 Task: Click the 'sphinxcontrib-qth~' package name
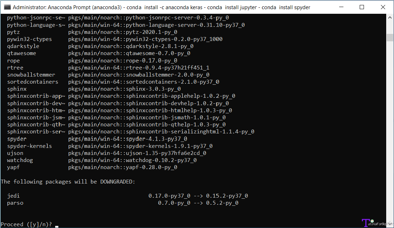[x=36, y=125]
